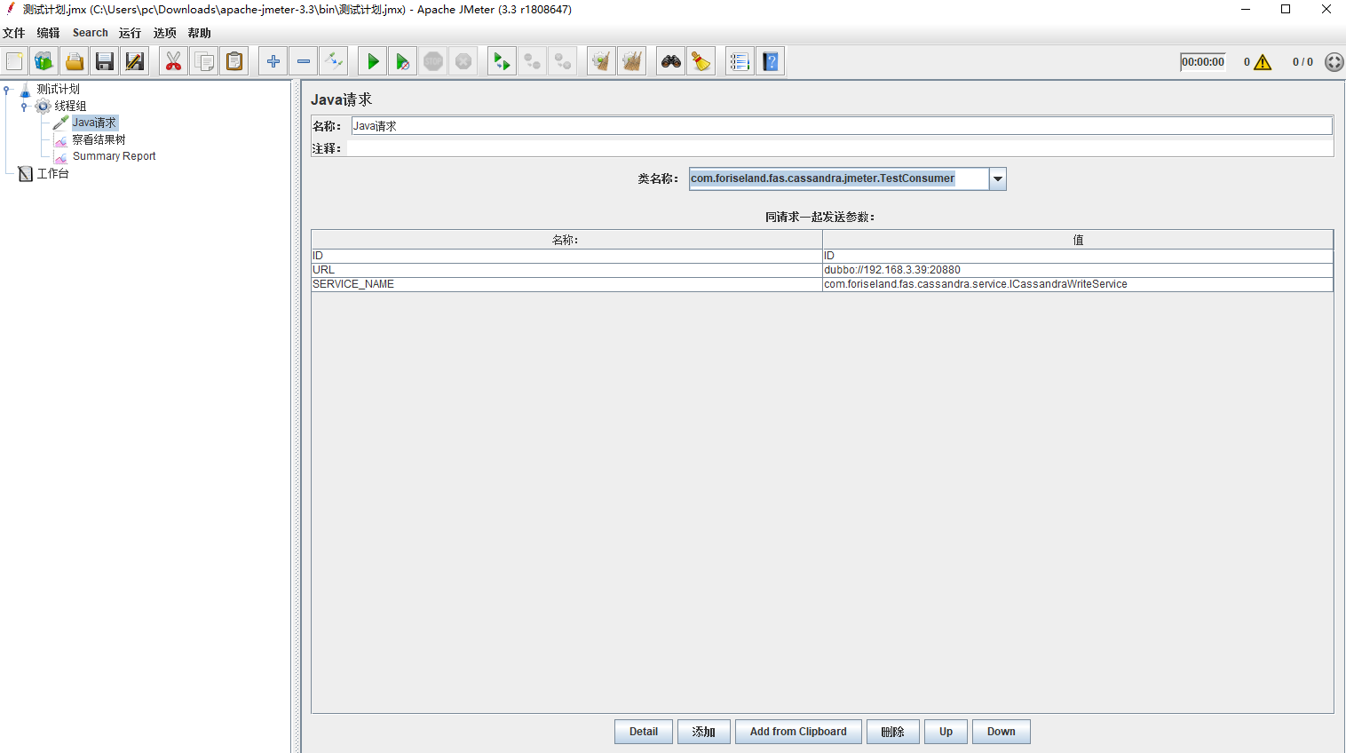Select 工作台 in the tree
1346x753 pixels.
pyautogui.click(x=52, y=173)
